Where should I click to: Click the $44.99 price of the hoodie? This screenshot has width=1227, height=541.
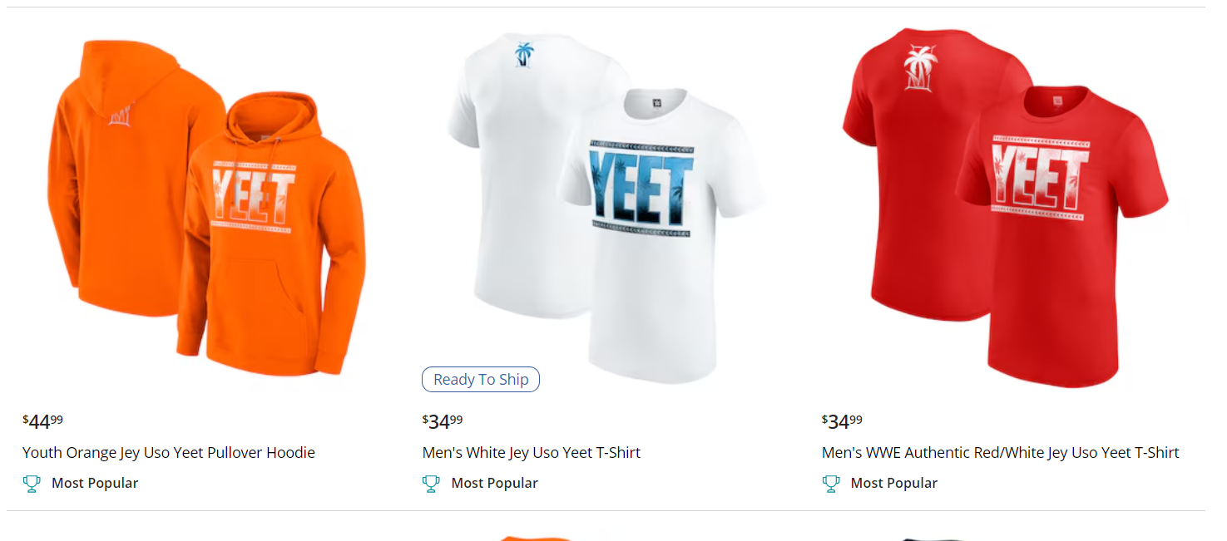42,421
